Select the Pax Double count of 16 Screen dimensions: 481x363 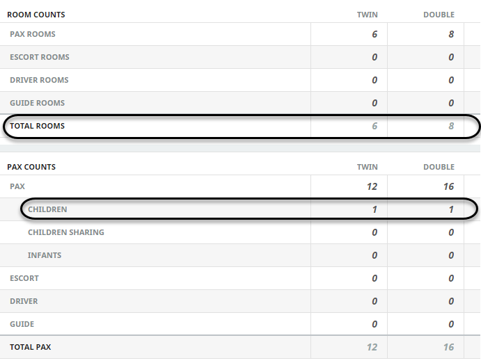(x=448, y=186)
